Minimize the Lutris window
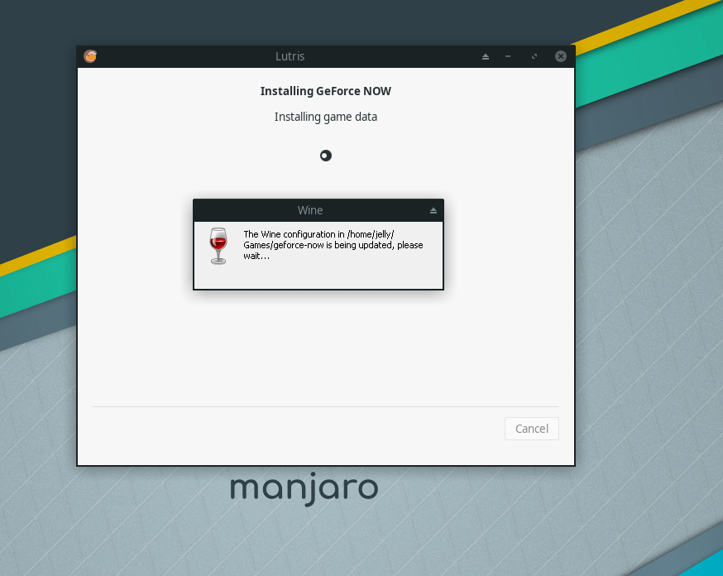Viewport: 723px width, 576px height. 508,56
